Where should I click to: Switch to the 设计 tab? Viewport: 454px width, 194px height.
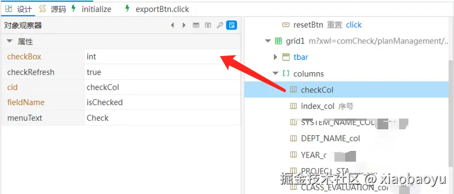point(18,9)
